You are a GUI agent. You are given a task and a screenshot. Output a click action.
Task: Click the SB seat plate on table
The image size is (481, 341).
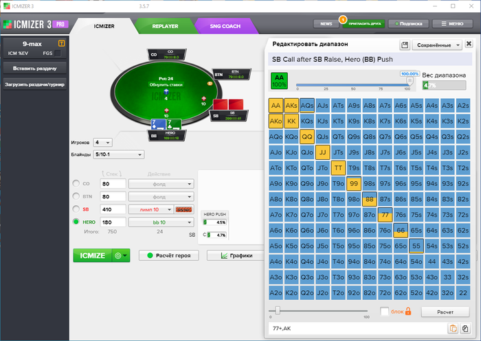(229, 116)
